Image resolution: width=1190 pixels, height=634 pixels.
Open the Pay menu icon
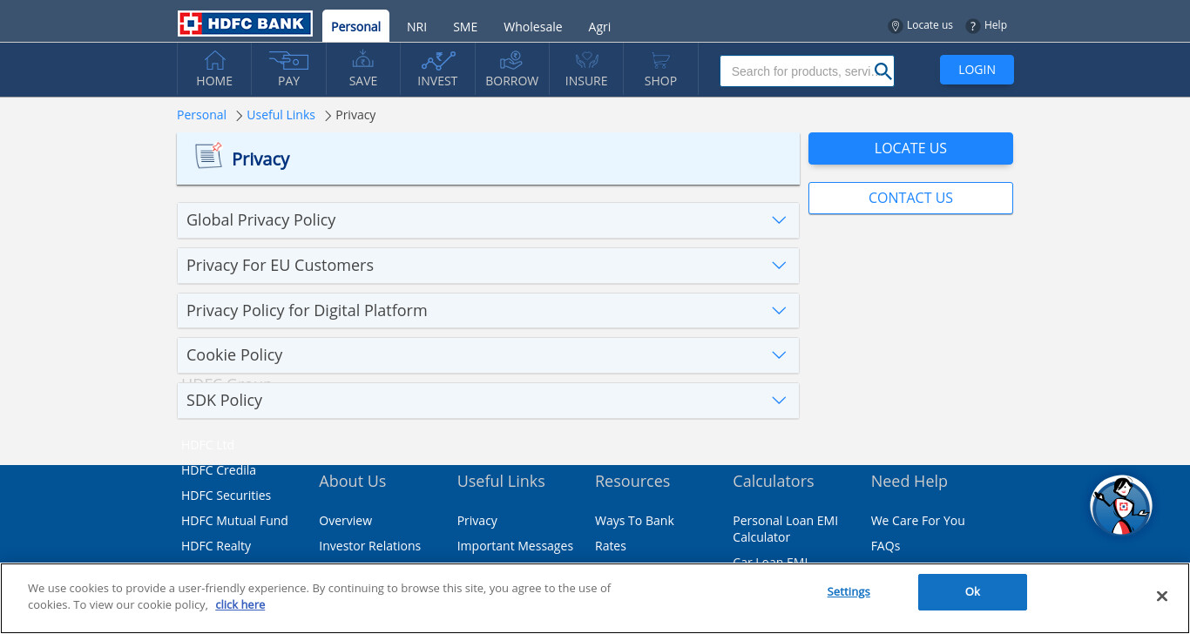coord(288,60)
